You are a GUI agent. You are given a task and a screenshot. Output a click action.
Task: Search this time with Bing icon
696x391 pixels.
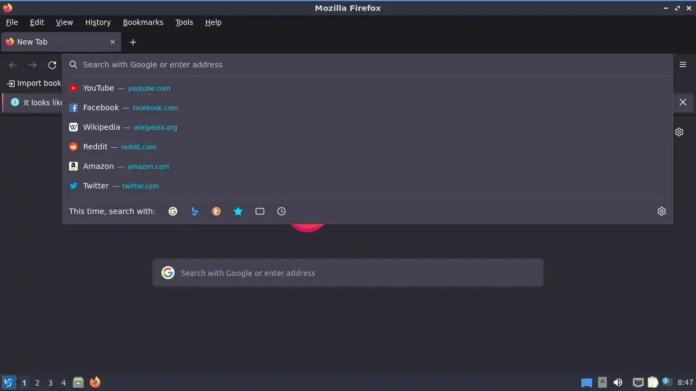[x=195, y=211]
